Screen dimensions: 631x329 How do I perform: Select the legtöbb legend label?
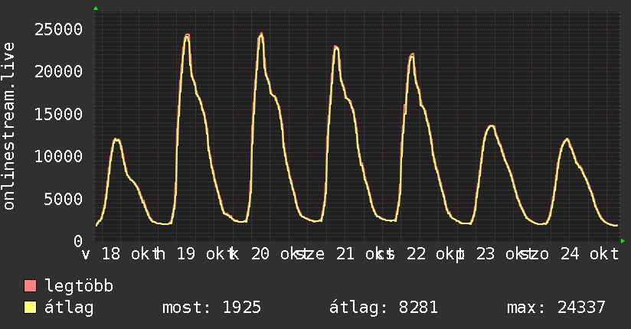tap(79, 285)
